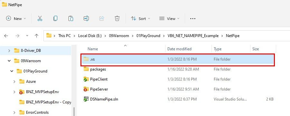Open the New dropdown menu
The height and width of the screenshot is (116, 290).
click(x=16, y=18)
